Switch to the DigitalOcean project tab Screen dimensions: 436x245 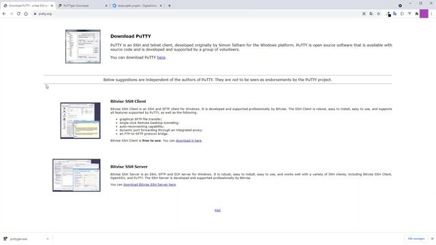138,5
